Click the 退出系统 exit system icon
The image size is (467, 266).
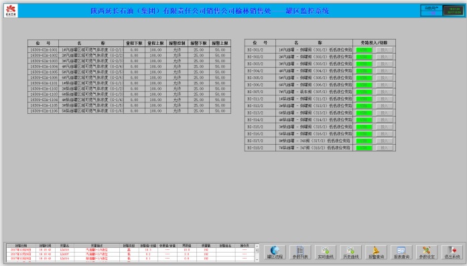452,252
